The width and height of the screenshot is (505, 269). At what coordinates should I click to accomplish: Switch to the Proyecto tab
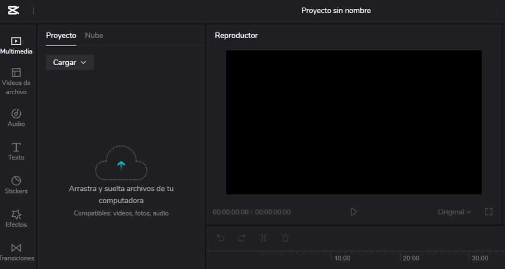61,35
